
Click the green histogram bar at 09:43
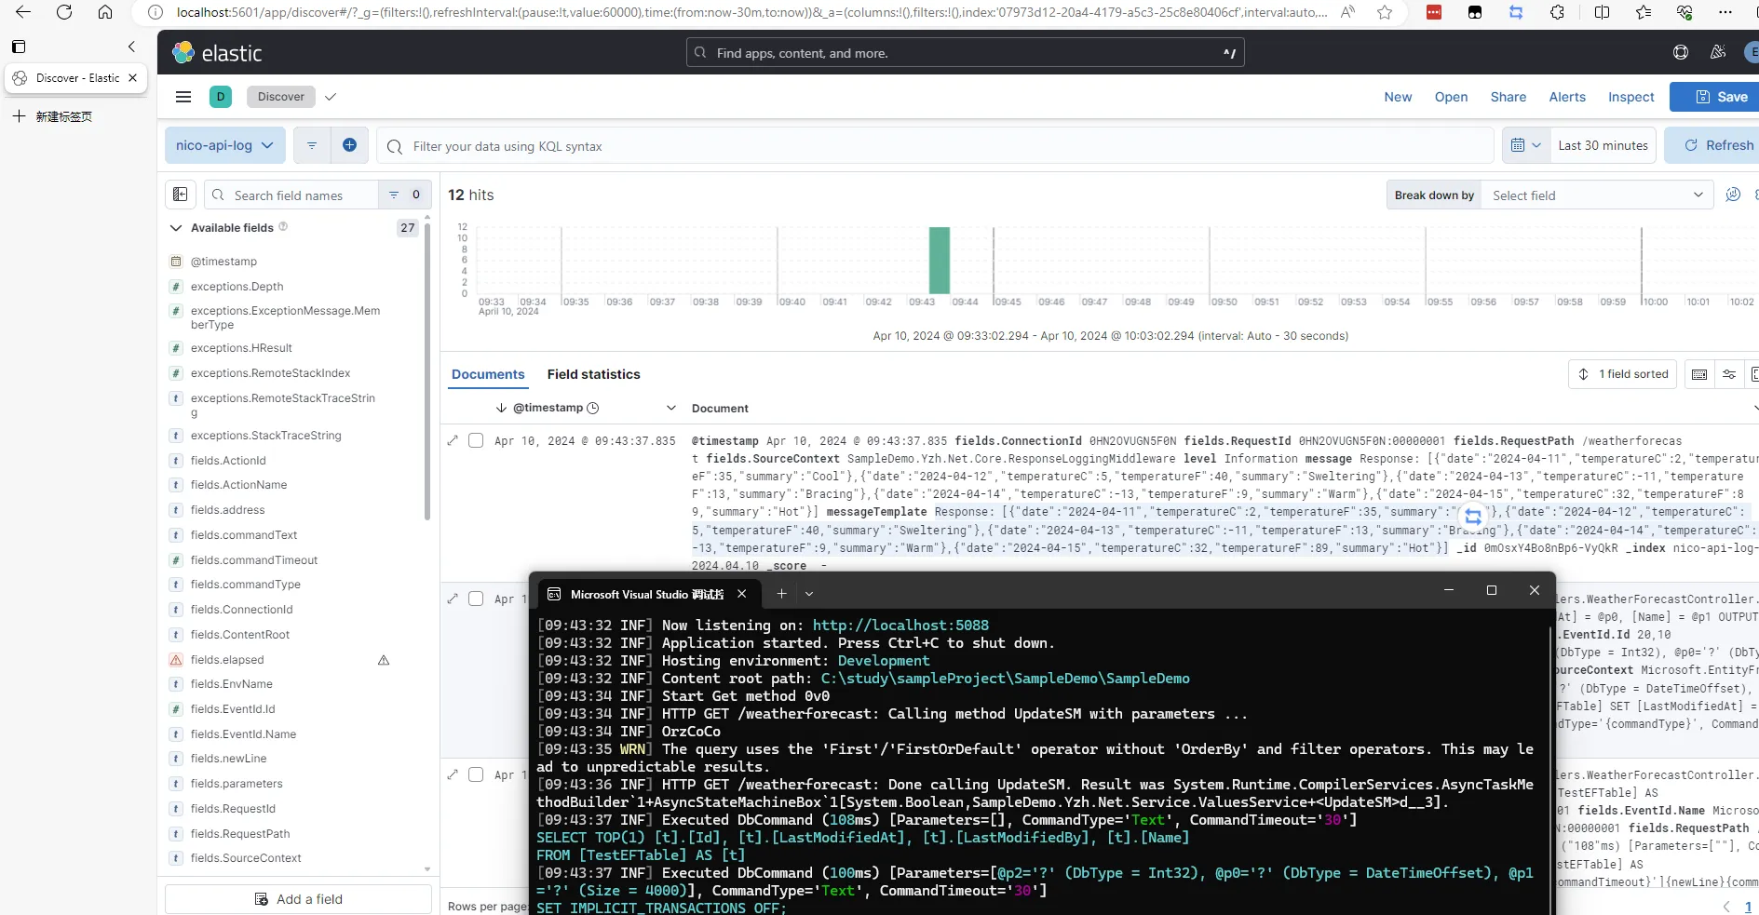click(x=940, y=261)
